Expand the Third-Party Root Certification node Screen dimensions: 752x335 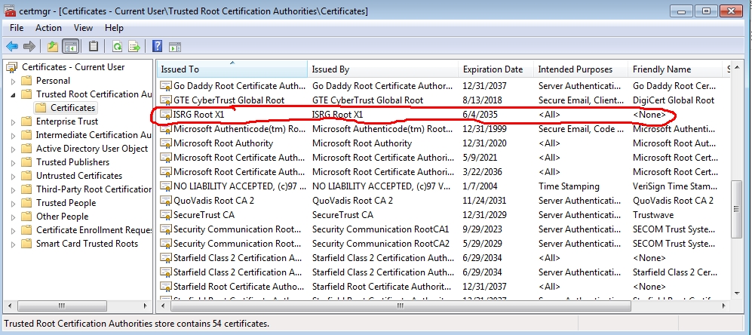click(x=13, y=189)
